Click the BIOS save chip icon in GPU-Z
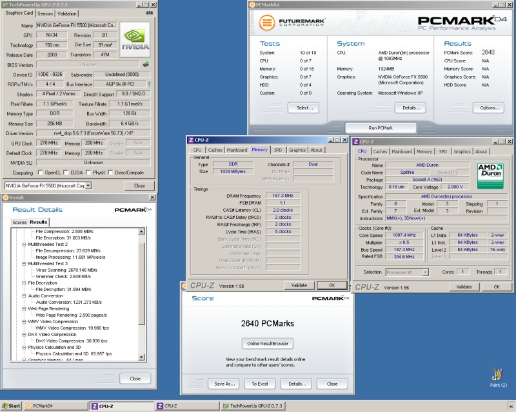The height and width of the screenshot is (412, 516). pyautogui.click(x=146, y=64)
